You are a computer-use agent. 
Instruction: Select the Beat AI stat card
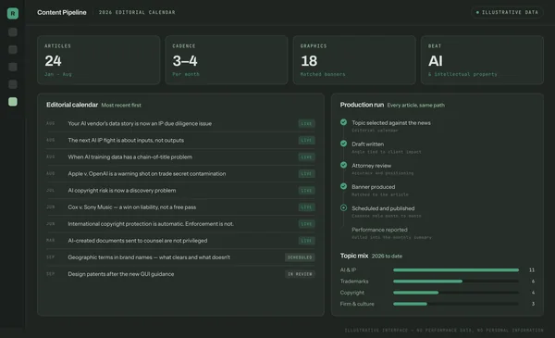(x=482, y=60)
